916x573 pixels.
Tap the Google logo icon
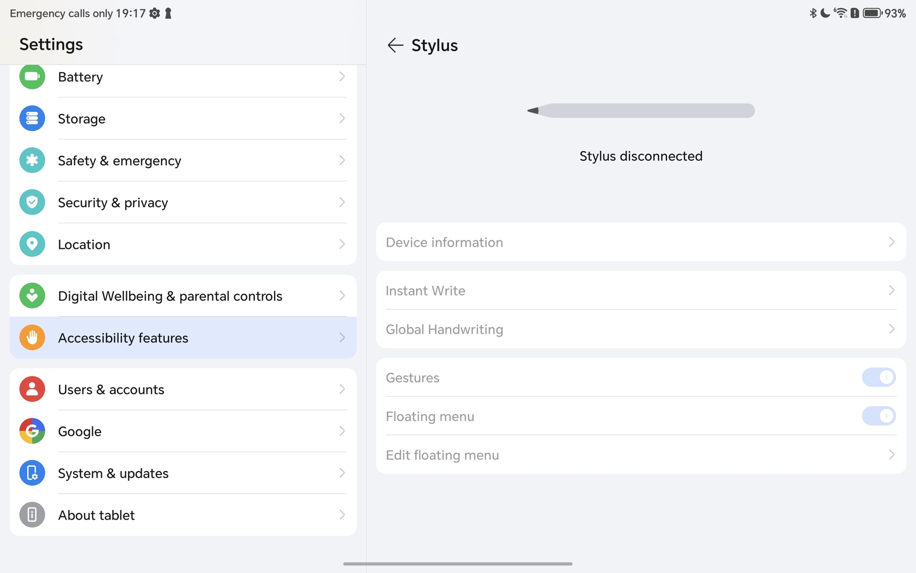[32, 431]
